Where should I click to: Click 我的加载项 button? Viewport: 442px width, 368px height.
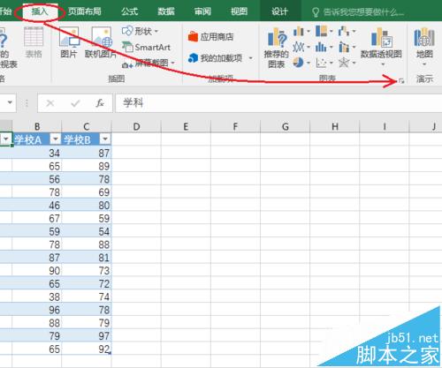tap(216, 58)
